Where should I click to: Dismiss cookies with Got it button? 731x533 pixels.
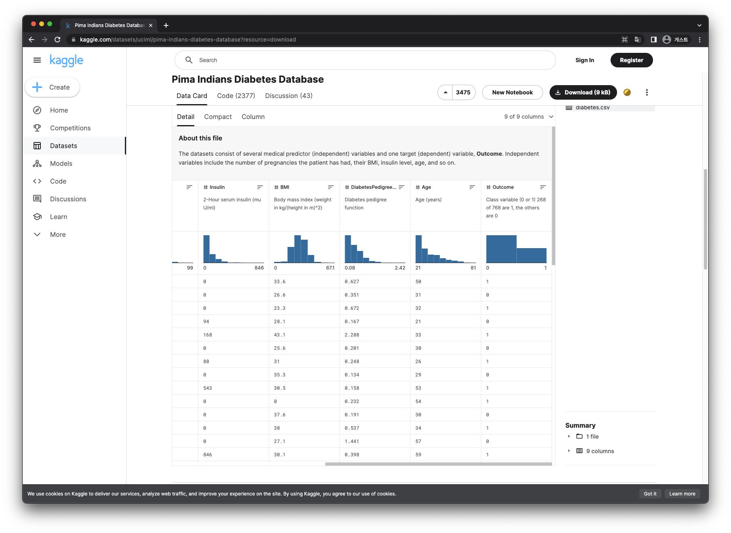click(650, 494)
